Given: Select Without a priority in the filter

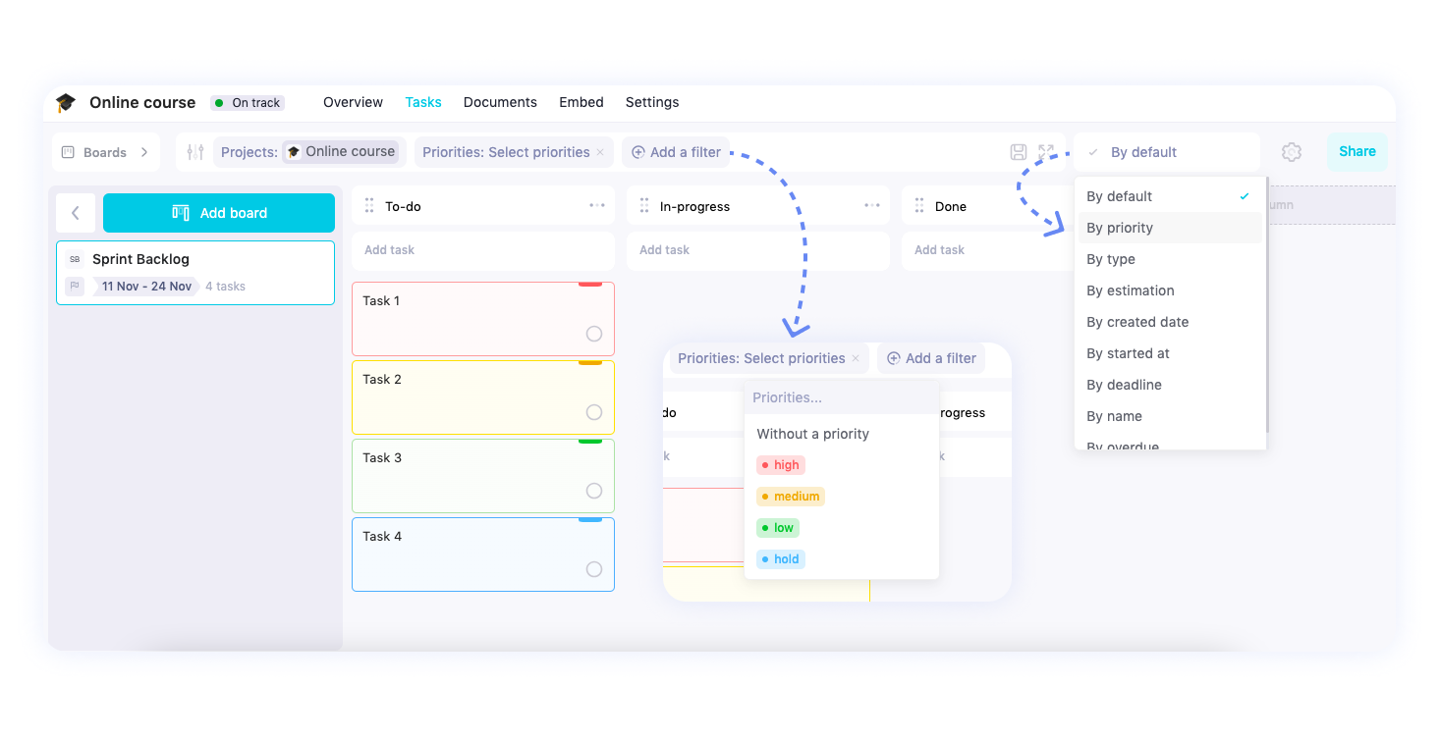Looking at the screenshot, I should pyautogui.click(x=811, y=433).
